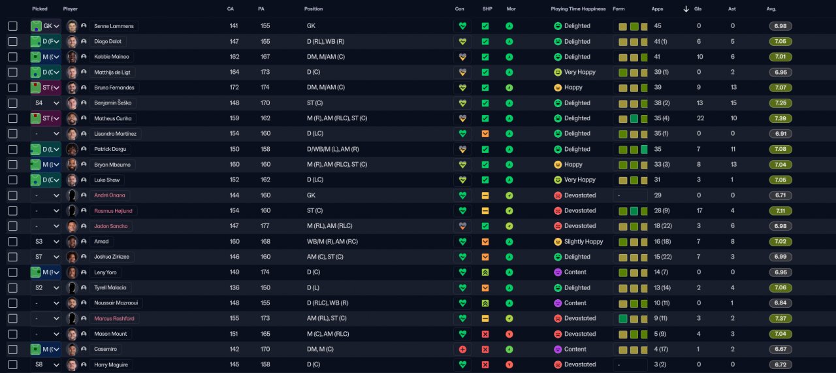Click Jadon Sancho's silhouette portrait

(72, 226)
